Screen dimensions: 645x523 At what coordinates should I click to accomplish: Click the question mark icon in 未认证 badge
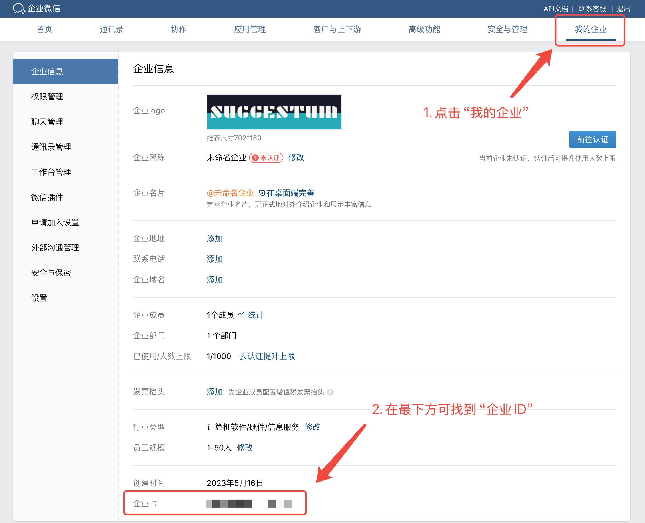click(x=255, y=157)
